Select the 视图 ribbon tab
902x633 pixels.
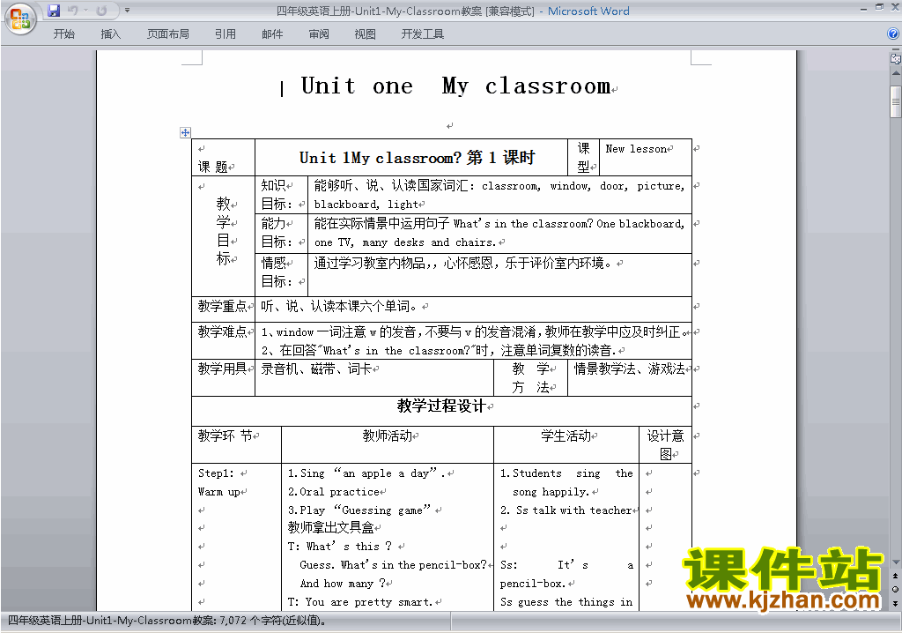click(365, 34)
